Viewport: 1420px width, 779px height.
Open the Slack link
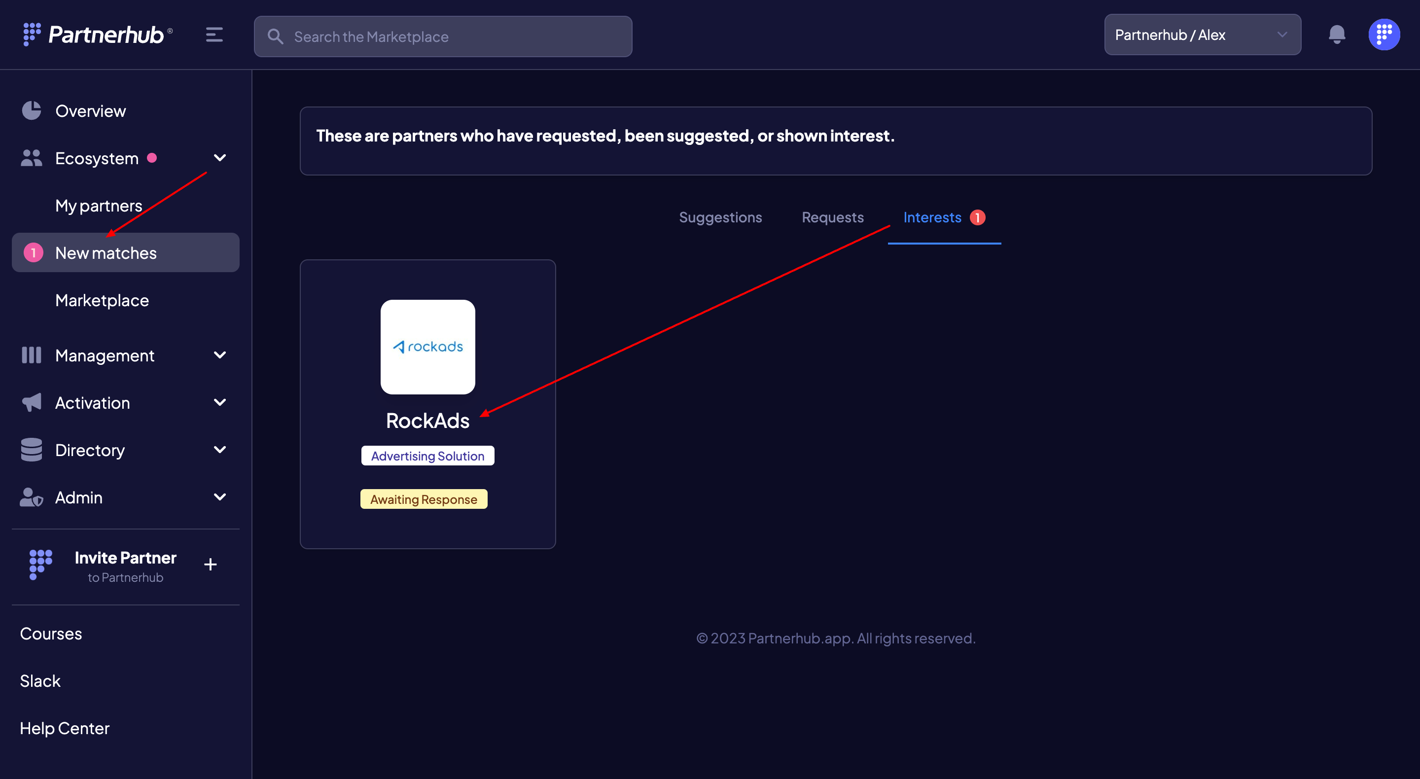40,681
